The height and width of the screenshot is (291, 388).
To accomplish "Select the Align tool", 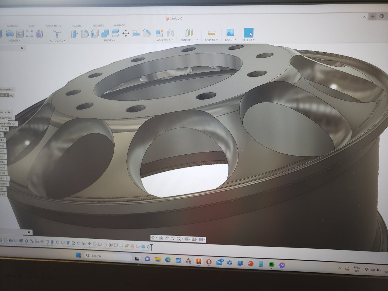I will pos(136,33).
